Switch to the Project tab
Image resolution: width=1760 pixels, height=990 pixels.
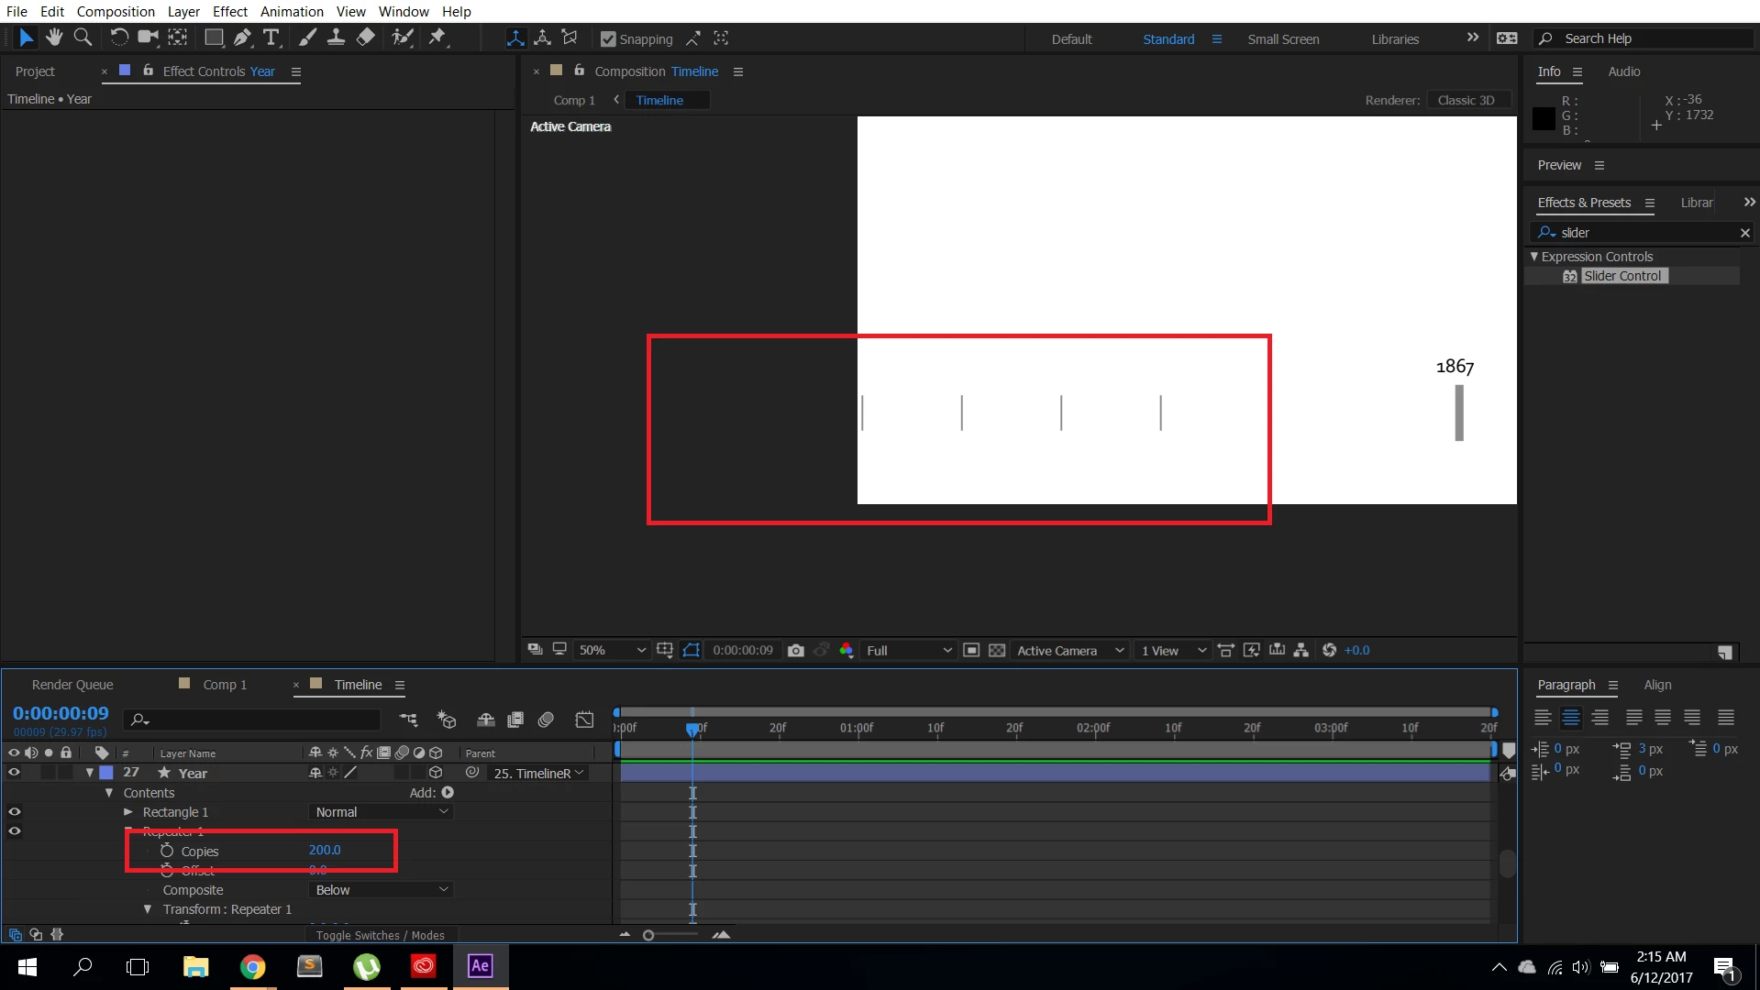click(35, 71)
